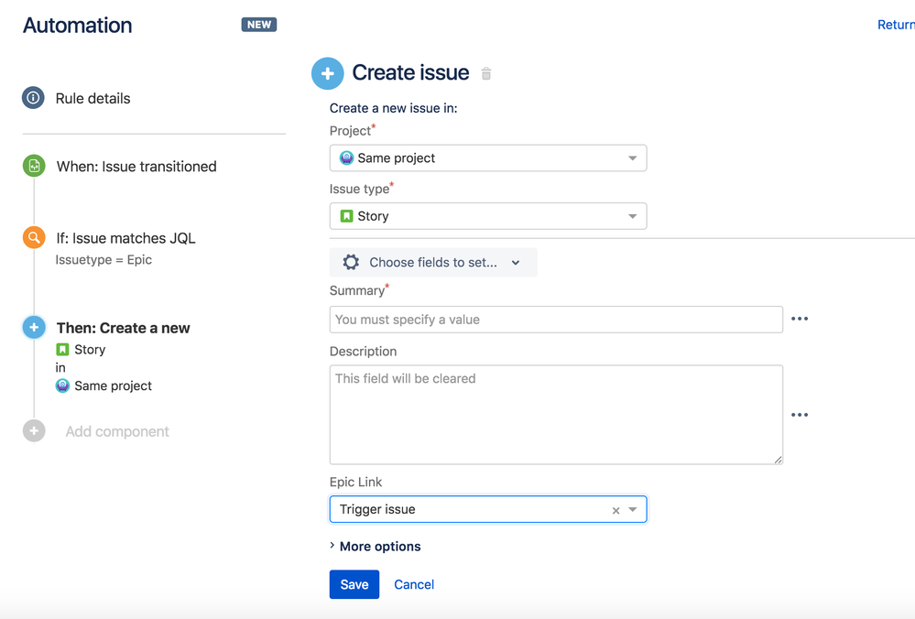915x619 pixels.
Task: Select When: Issue transitioned step
Action: [x=136, y=167]
